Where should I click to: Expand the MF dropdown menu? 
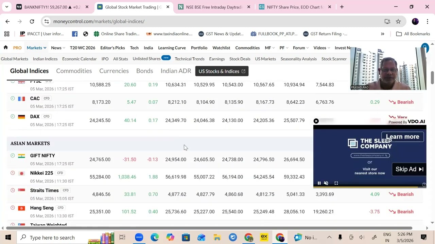click(270, 48)
